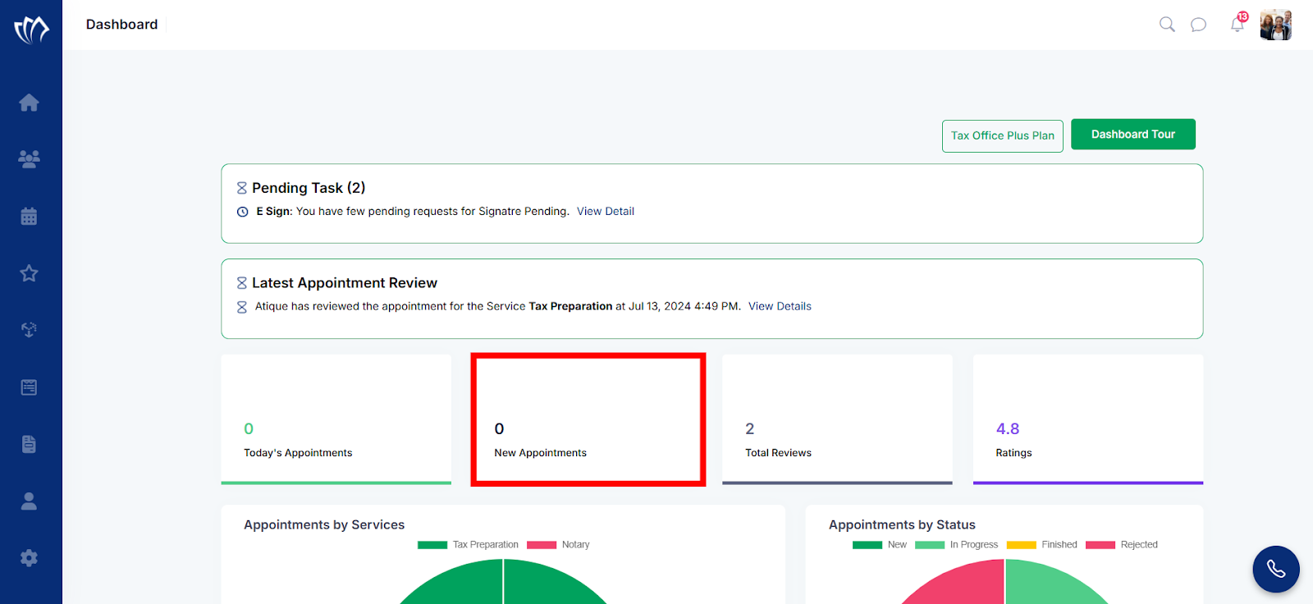
Task: Toggle the Finished status legend swatch
Action: 1022,545
